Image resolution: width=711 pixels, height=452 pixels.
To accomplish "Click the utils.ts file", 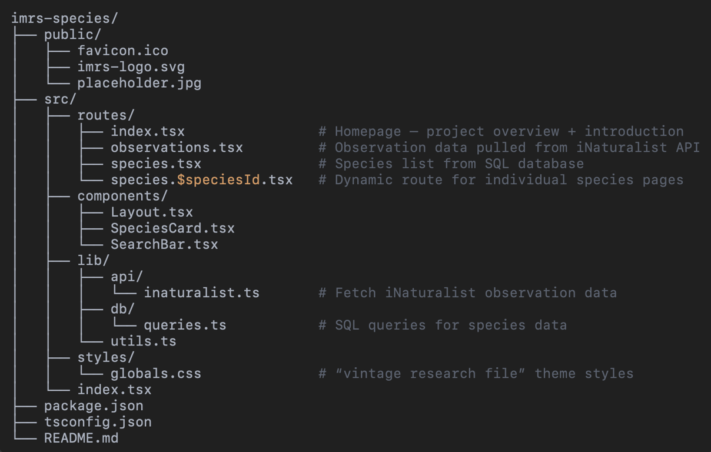I will pyautogui.click(x=143, y=341).
